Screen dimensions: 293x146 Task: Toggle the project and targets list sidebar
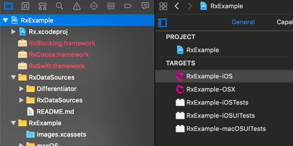coord(162,23)
